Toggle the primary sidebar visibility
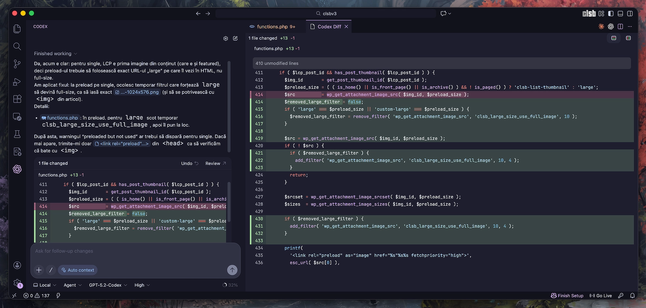This screenshot has height=308, width=646. pos(611,13)
